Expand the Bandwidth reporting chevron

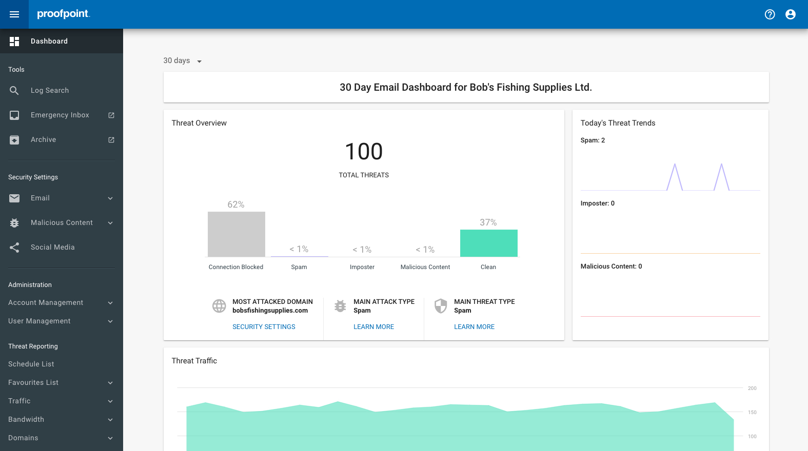coord(110,420)
